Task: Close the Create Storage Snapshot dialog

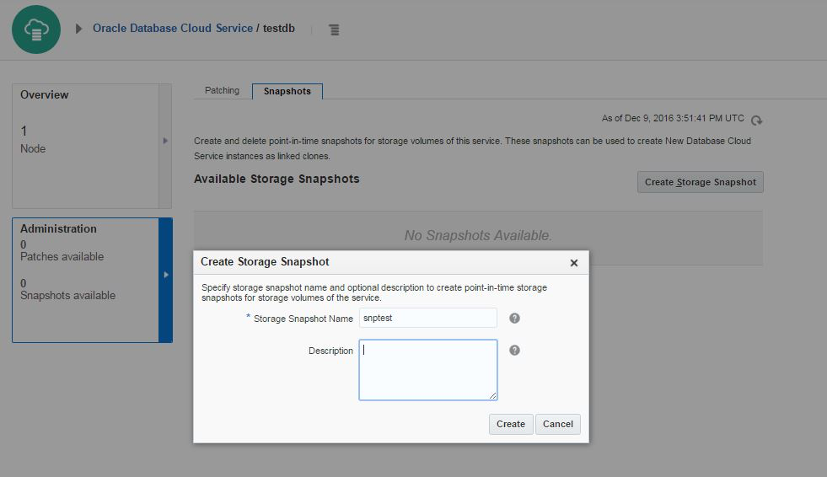Action: click(x=574, y=263)
